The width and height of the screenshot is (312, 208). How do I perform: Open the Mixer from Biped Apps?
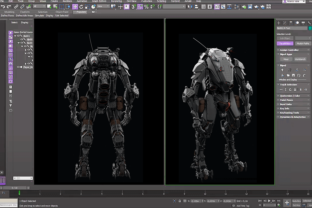point(286,59)
